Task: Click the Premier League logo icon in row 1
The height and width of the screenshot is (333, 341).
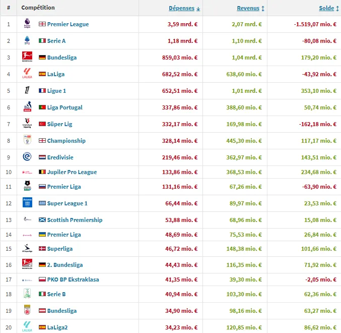Action: click(x=27, y=24)
